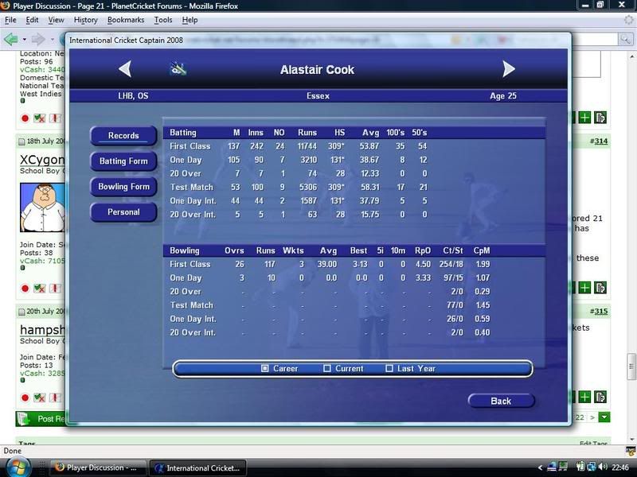Switch to International Cricket taskbar window

(x=198, y=467)
